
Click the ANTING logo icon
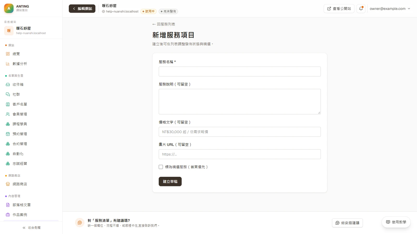click(x=9, y=8)
